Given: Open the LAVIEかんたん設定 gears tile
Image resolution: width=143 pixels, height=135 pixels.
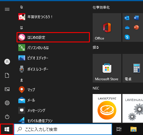Looking at the screenshot, I should [133, 108].
